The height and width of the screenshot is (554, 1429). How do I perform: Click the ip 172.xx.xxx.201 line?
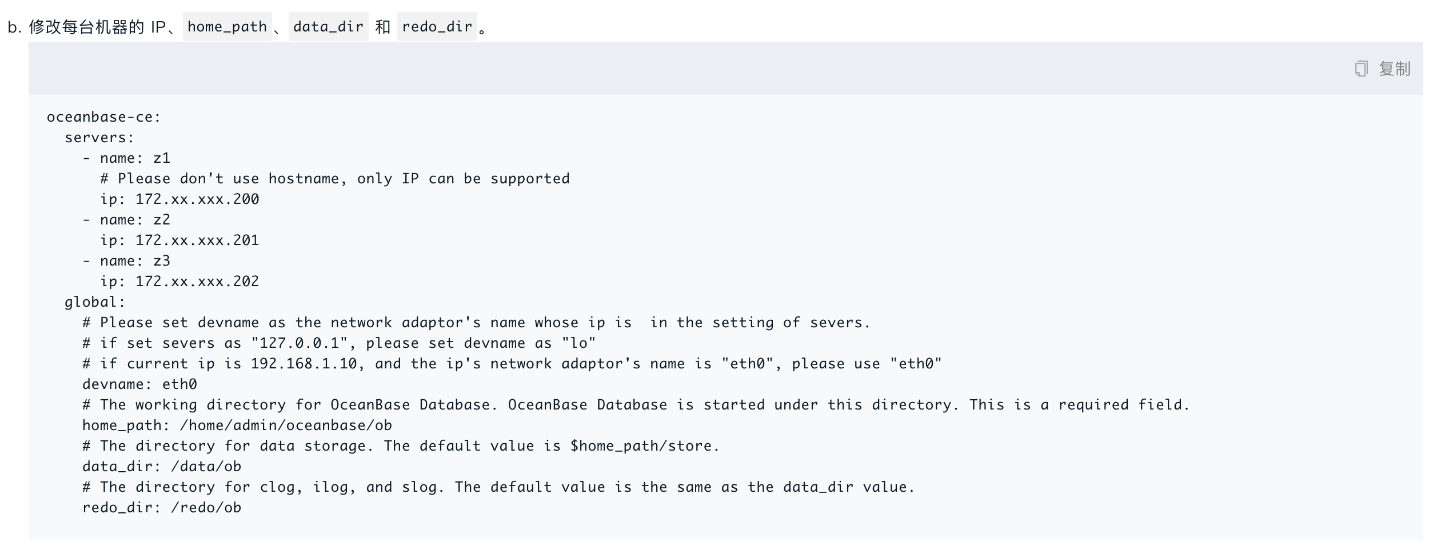[179, 240]
